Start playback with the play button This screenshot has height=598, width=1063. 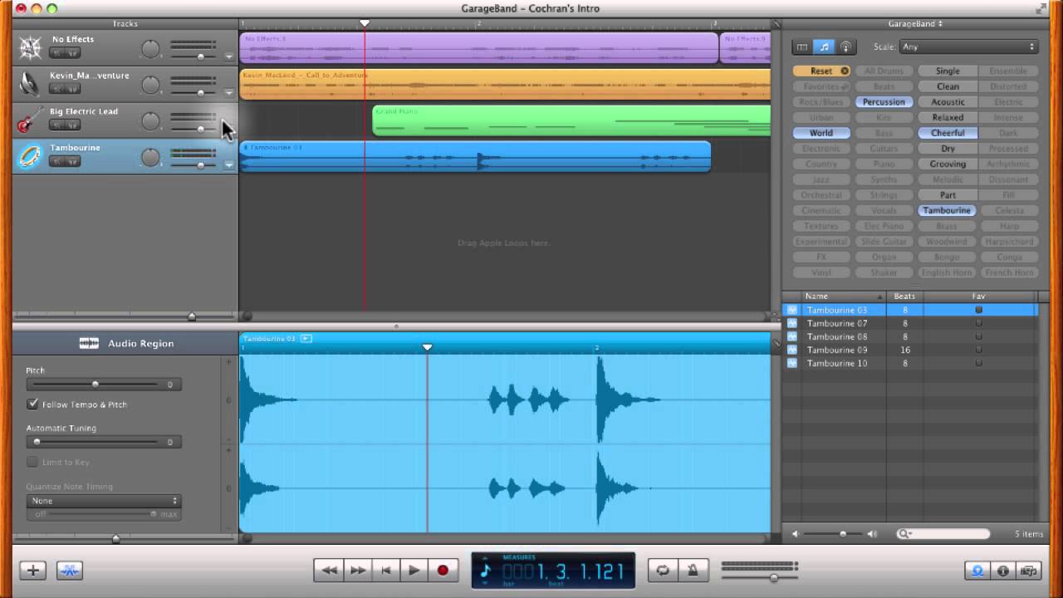[414, 570]
